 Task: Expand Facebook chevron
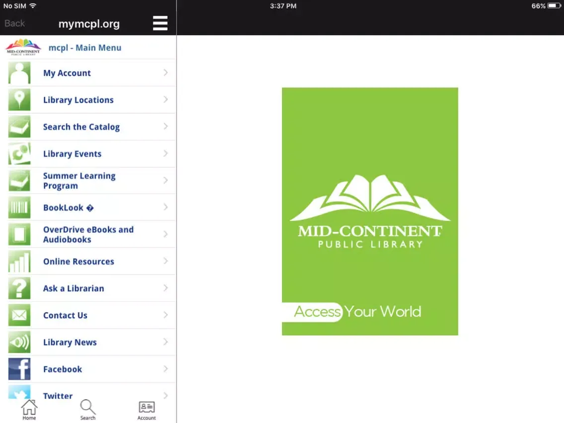pyautogui.click(x=165, y=369)
